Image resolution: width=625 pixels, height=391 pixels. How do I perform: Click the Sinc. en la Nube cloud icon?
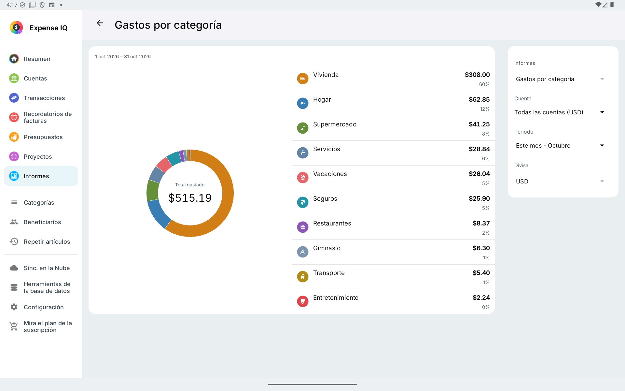coord(14,268)
